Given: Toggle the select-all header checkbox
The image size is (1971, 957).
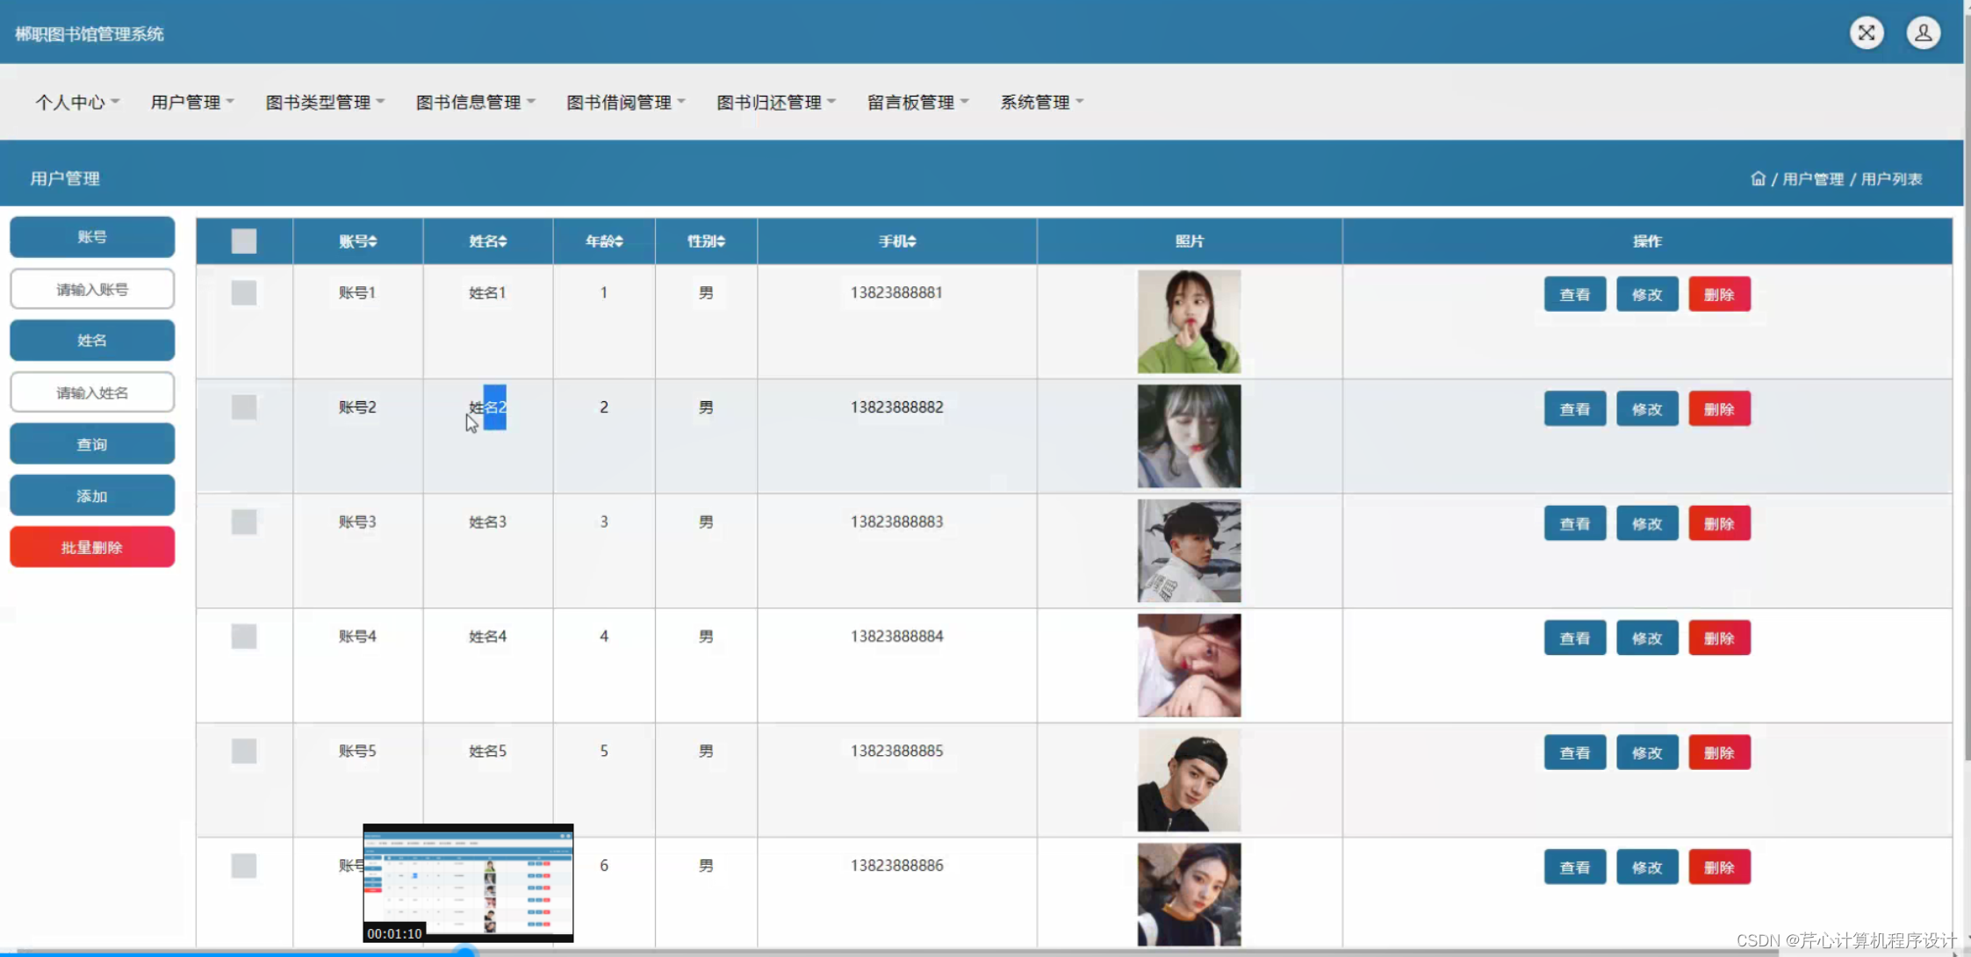Looking at the screenshot, I should [244, 241].
